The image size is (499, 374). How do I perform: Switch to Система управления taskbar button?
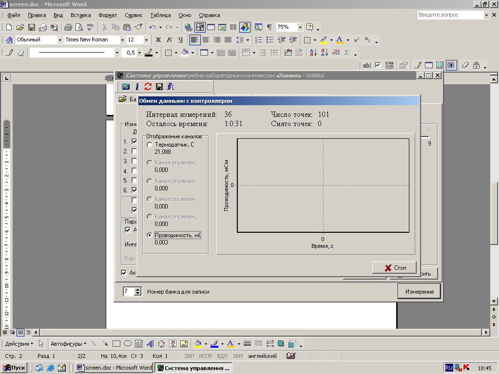[193, 368]
